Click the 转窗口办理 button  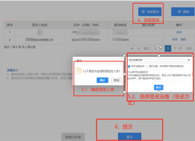point(73,137)
